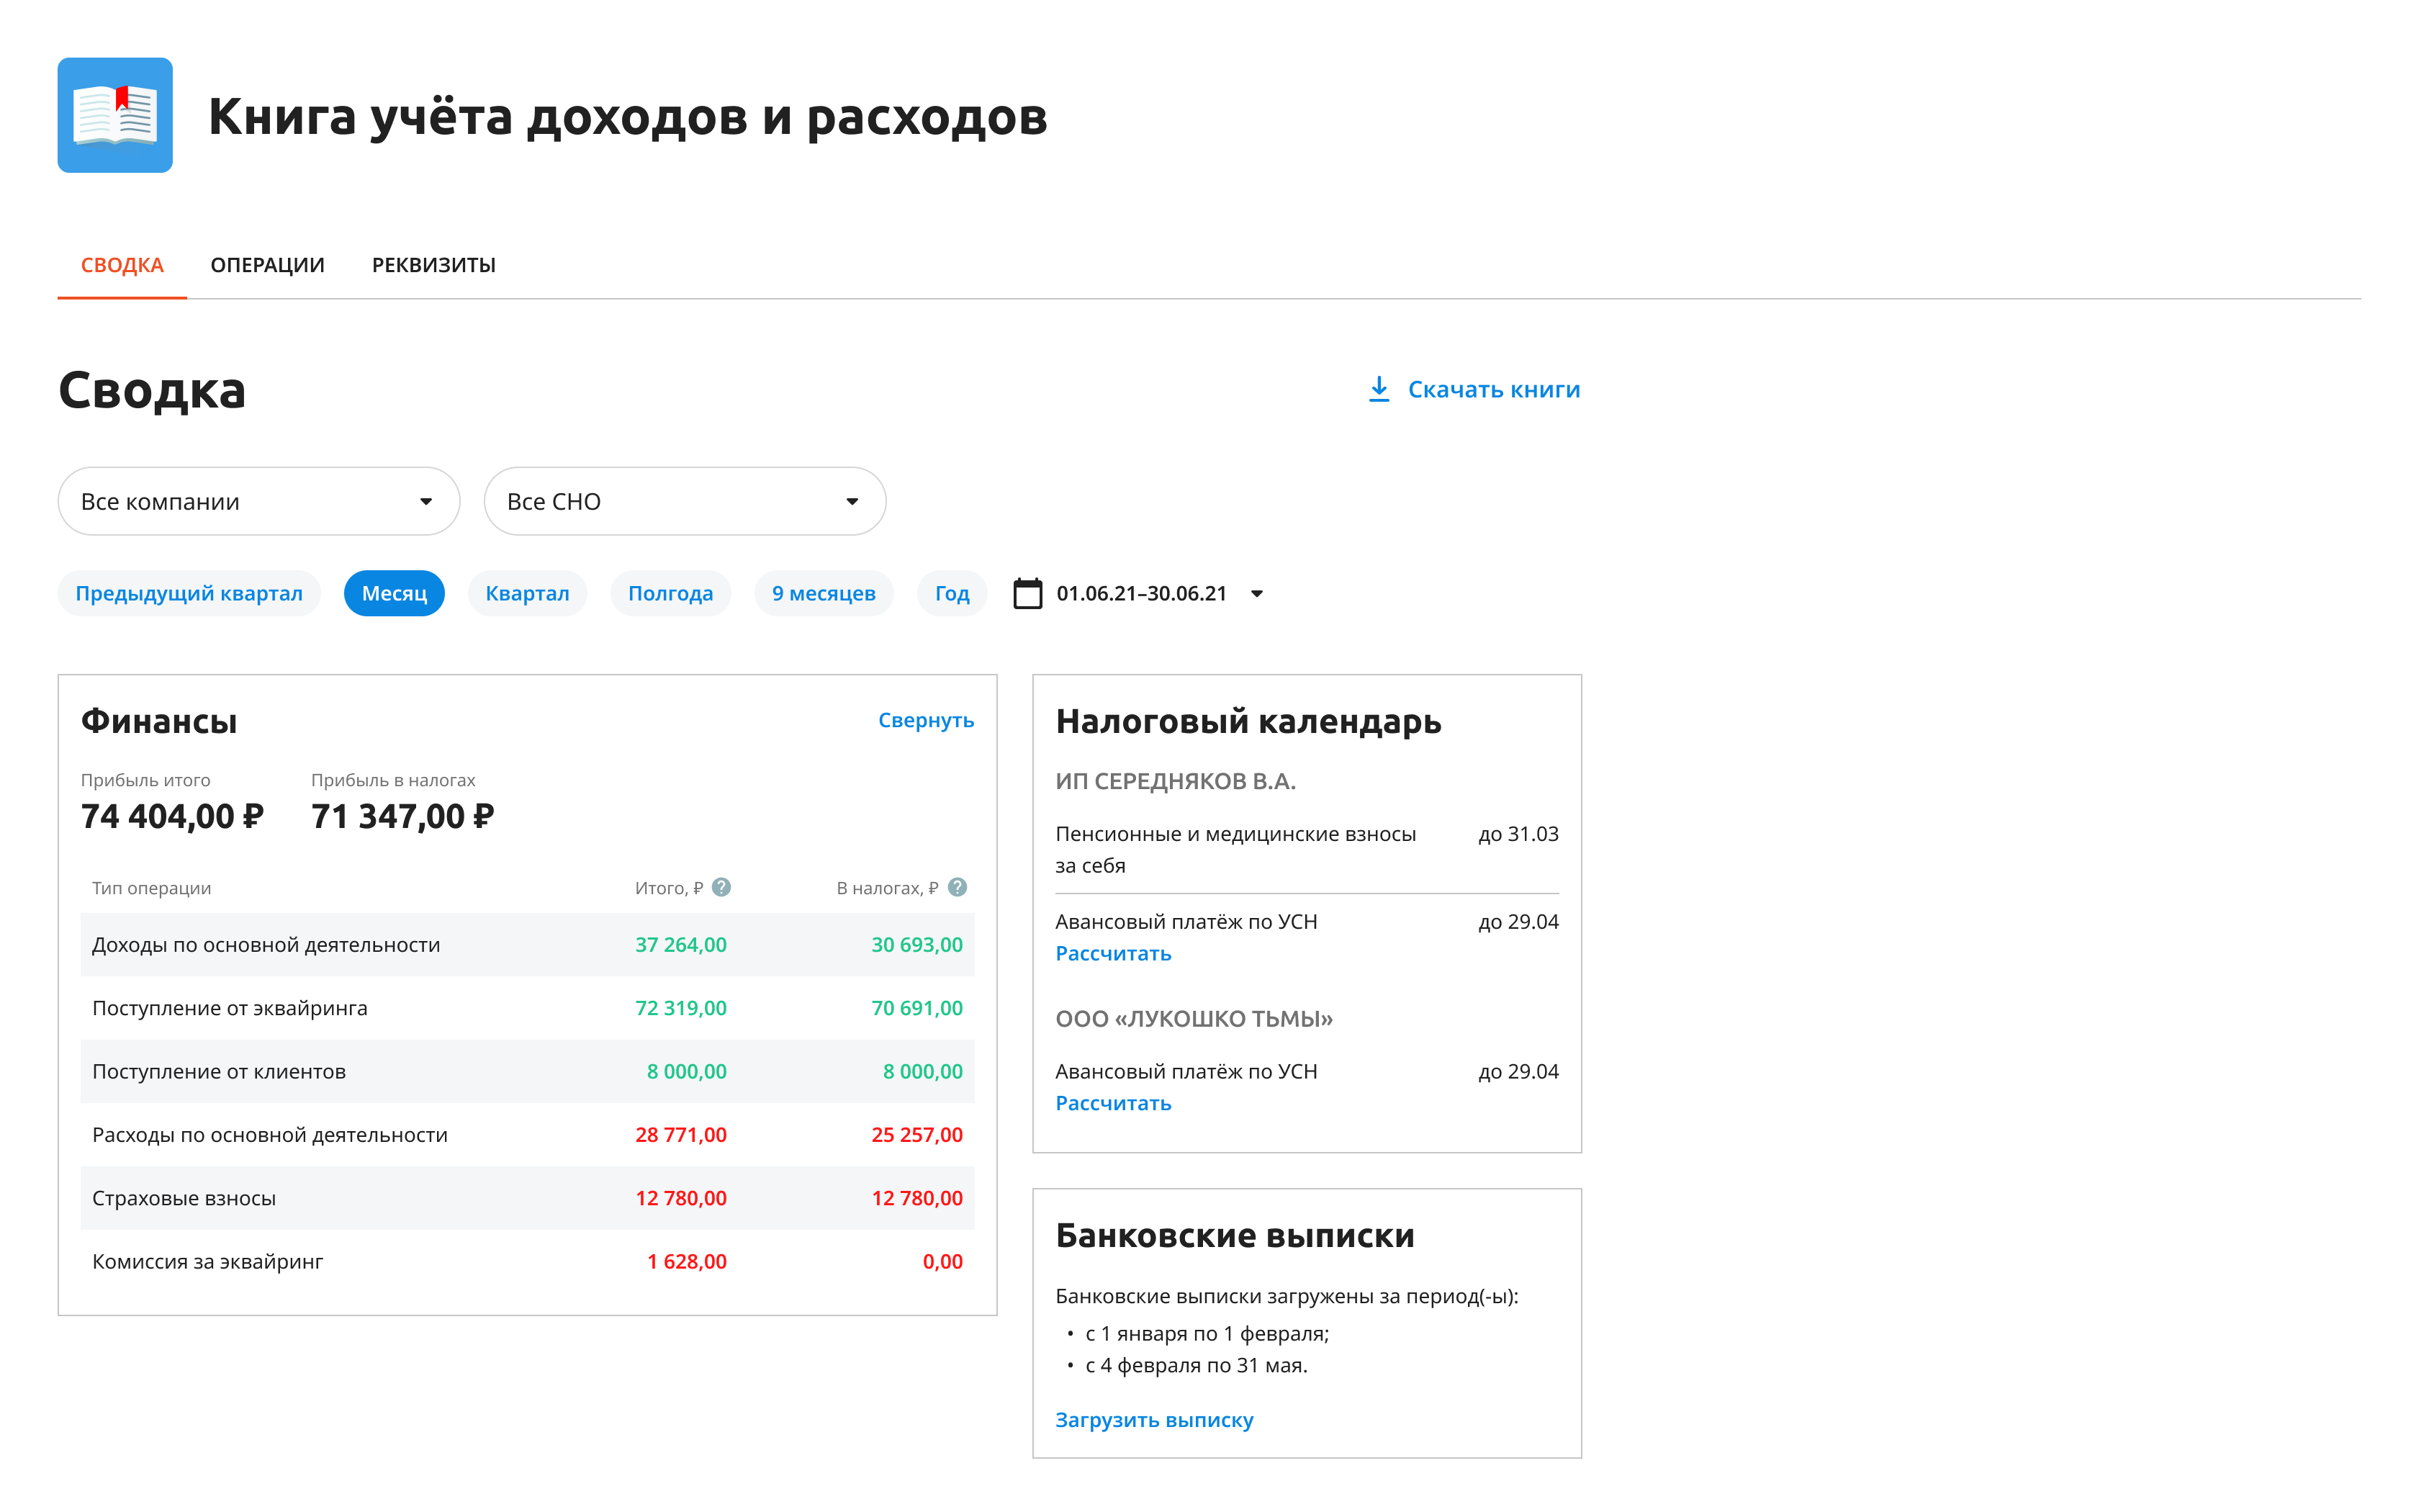Click the Страховые взносы row label
Image resolution: width=2419 pixels, height=1512 pixels.
[184, 1198]
